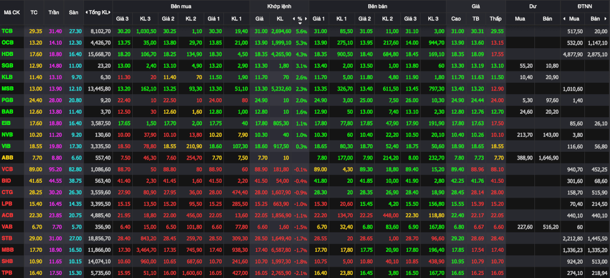Viewport: 610px width, 278px height.
Task: Click HDB total volume 15,668,70
Action: click(99, 54)
